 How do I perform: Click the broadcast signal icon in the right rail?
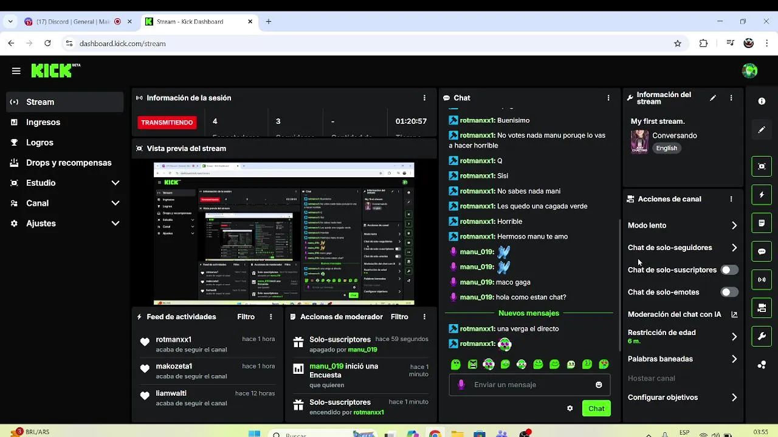pos(762,280)
